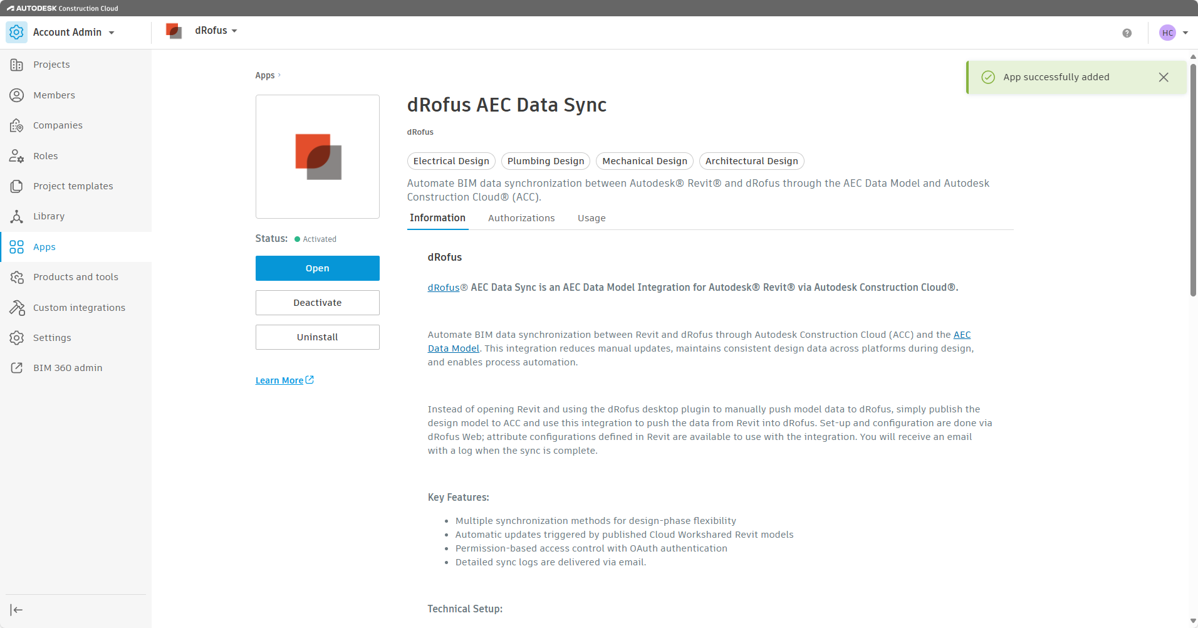The width and height of the screenshot is (1198, 628).
Task: Expand the HC user profile menu
Action: [1174, 33]
